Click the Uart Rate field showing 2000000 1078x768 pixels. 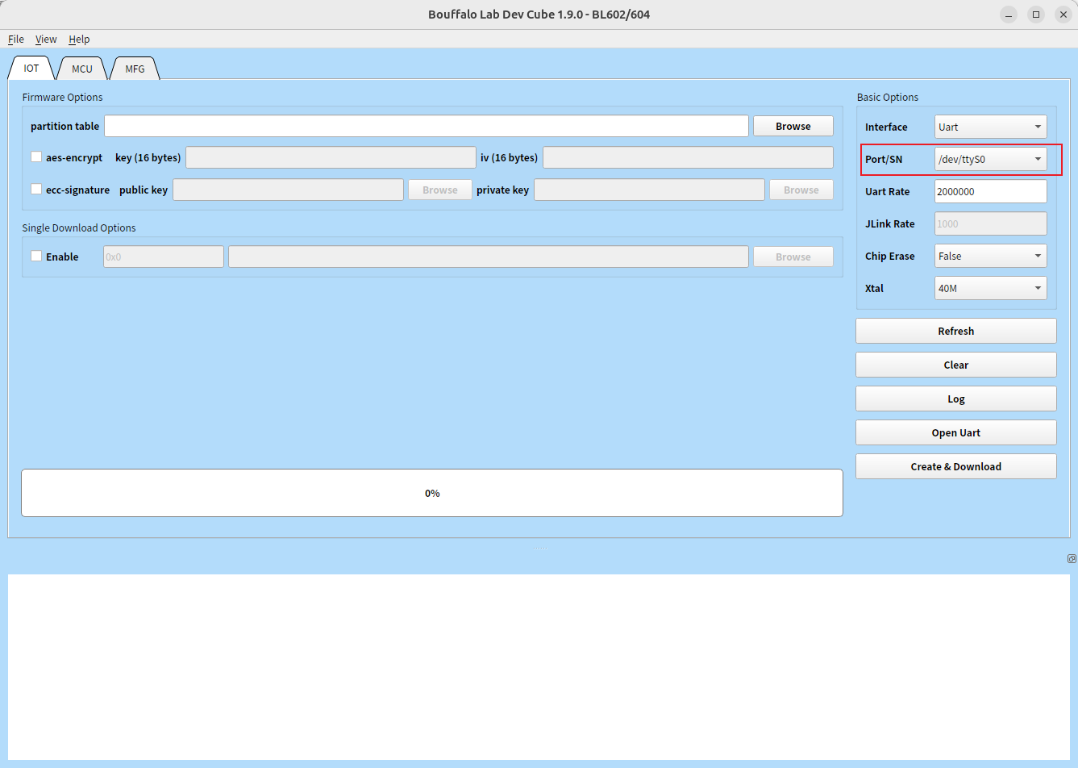(990, 191)
